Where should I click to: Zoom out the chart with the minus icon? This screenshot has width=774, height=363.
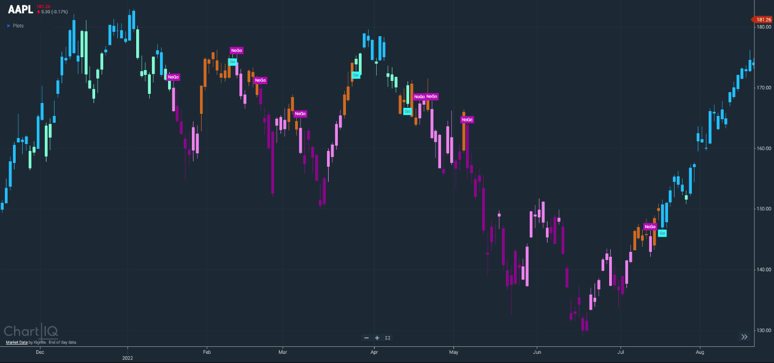[x=366, y=338]
